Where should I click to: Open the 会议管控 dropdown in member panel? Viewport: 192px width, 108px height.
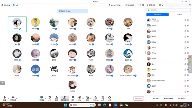(181, 99)
